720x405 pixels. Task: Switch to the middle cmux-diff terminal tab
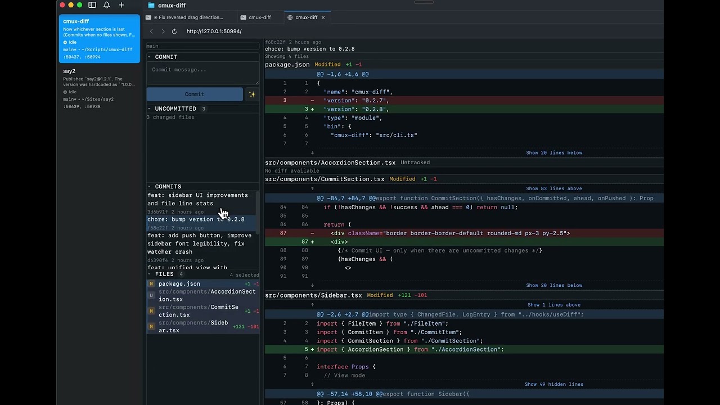coord(260,17)
